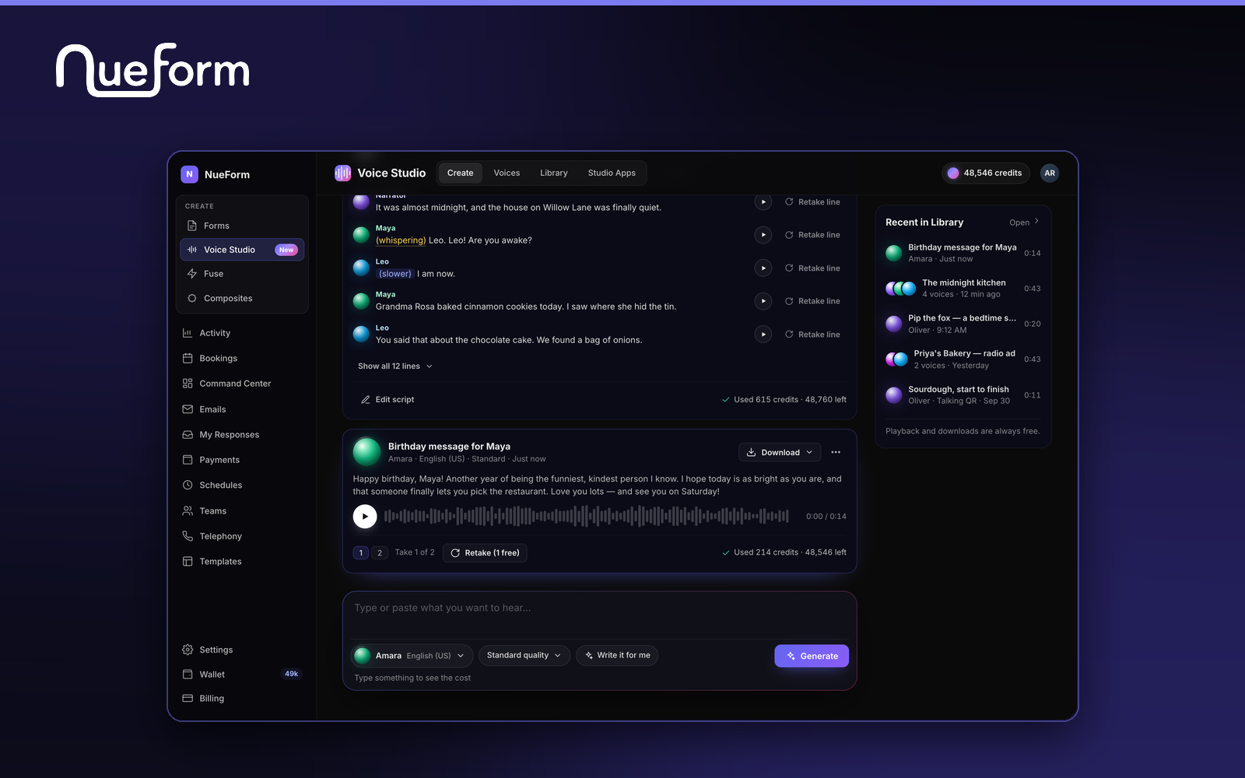Open Emails in the sidebar
The height and width of the screenshot is (778, 1245).
(242, 409)
